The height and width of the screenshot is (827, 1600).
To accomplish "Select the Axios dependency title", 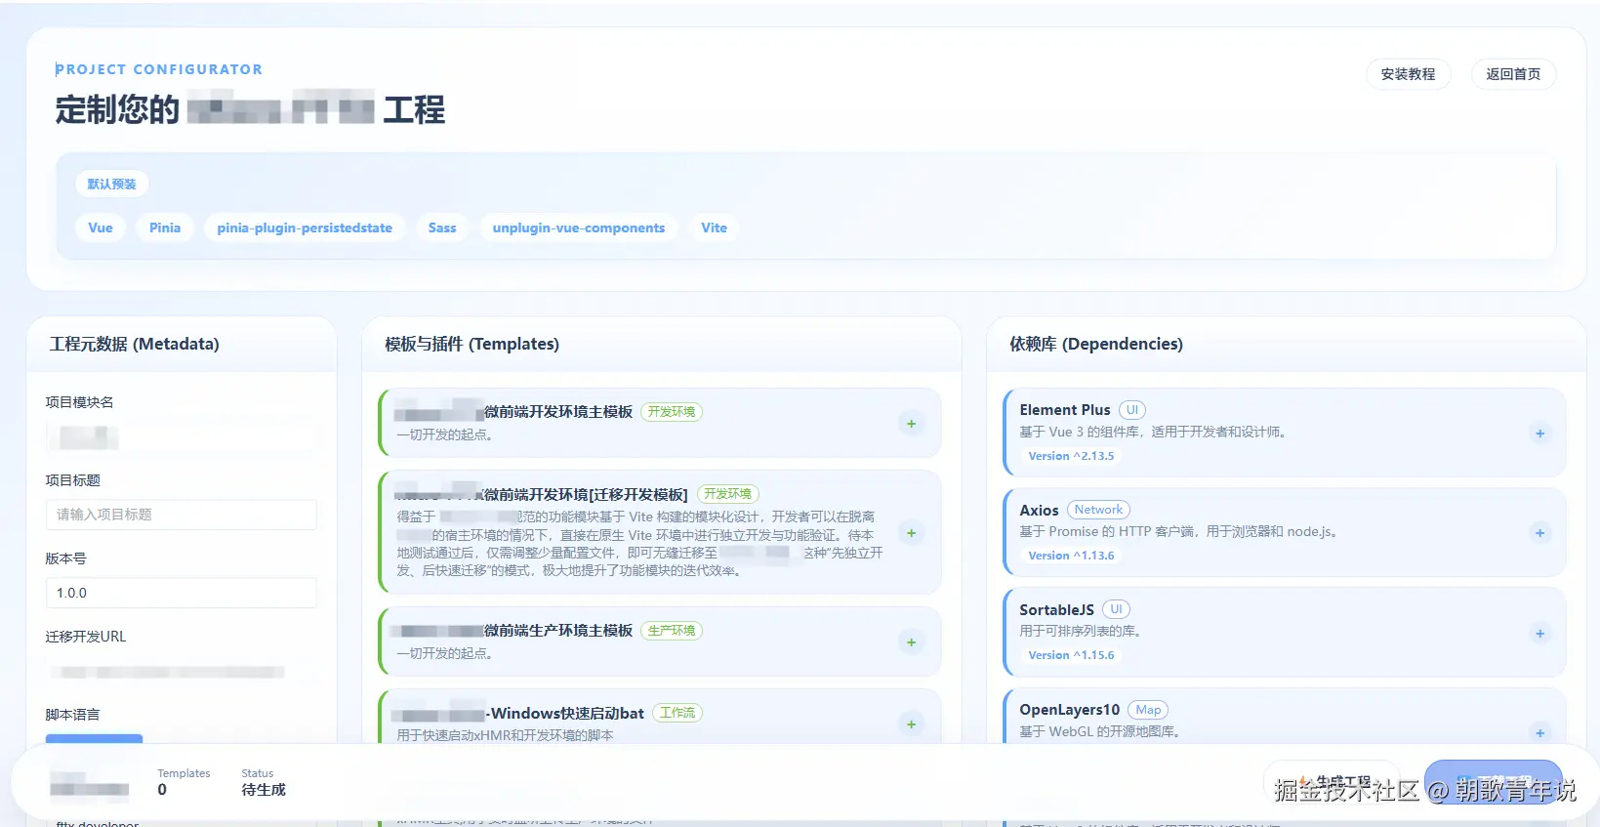I will pos(1039,510).
